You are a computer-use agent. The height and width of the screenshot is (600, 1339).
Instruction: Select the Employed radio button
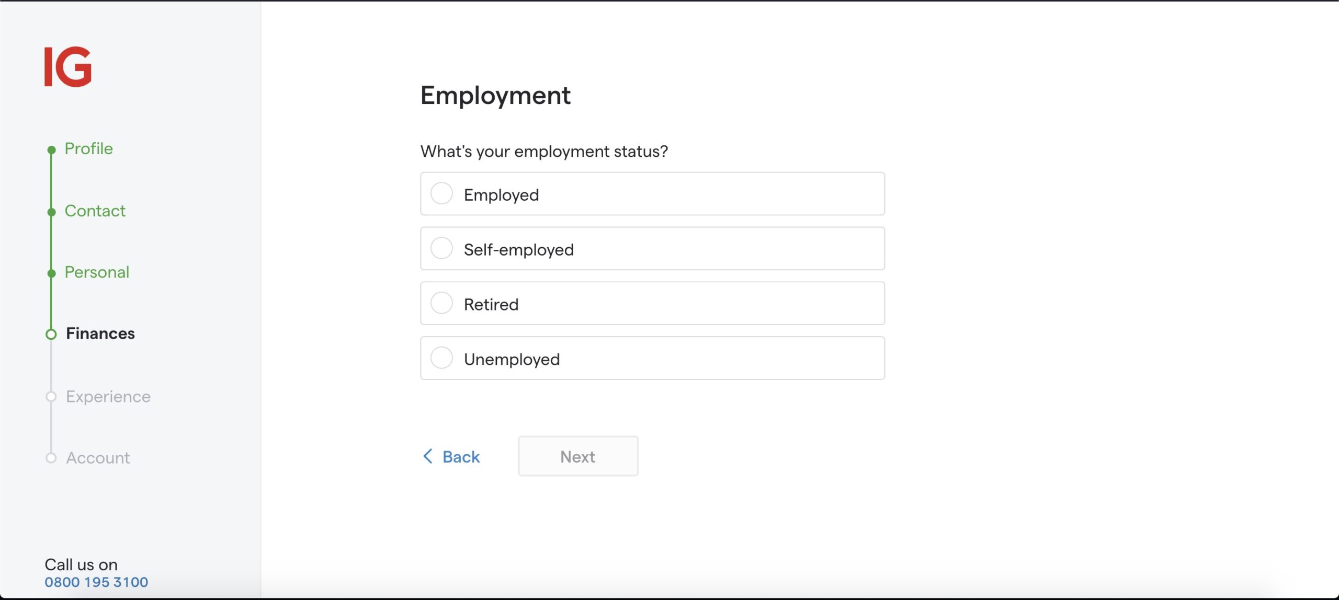click(x=441, y=193)
